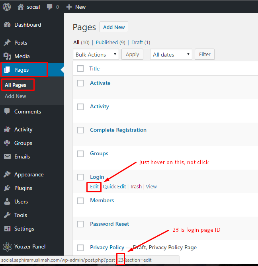Screen dimensions: 258x266
Task: Check the Groups page checkbox
Action: pos(80,154)
